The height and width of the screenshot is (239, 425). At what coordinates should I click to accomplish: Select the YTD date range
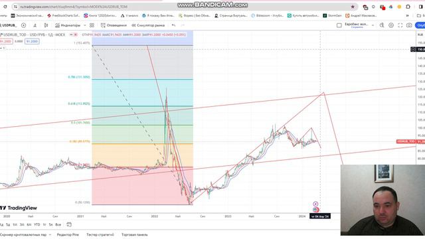point(37,224)
